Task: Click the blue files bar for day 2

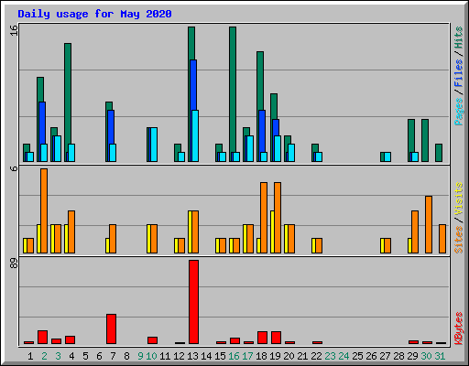Action: coord(42,123)
